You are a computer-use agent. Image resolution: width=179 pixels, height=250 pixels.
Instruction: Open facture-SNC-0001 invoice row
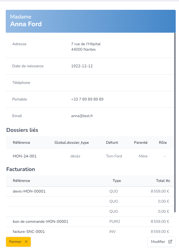point(29,232)
